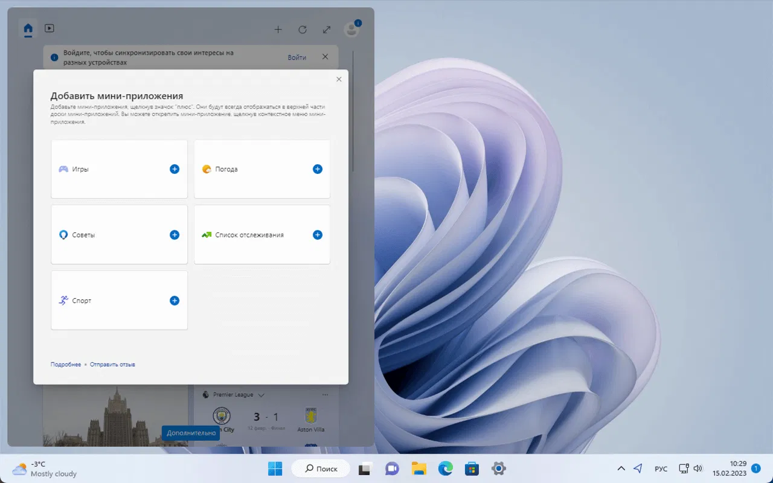Click the Дополнительно button
The width and height of the screenshot is (773, 483).
pos(191,433)
